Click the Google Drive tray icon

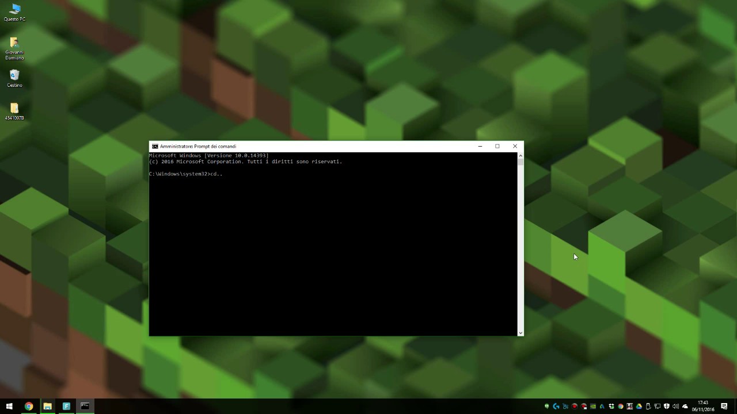pyautogui.click(x=639, y=407)
